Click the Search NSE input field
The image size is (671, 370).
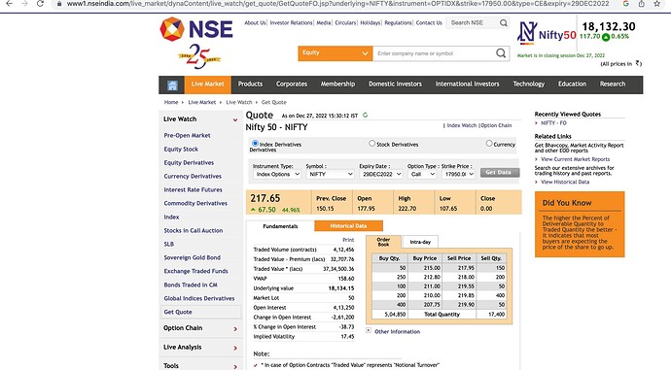click(473, 22)
